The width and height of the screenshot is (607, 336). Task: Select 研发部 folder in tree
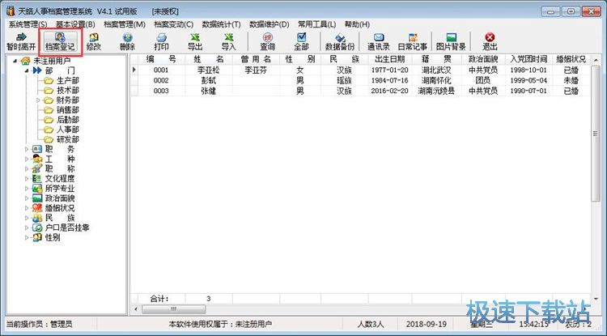tap(63, 139)
